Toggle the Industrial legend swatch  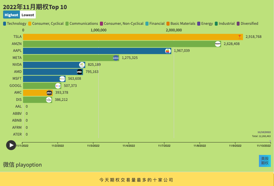(x=216, y=24)
